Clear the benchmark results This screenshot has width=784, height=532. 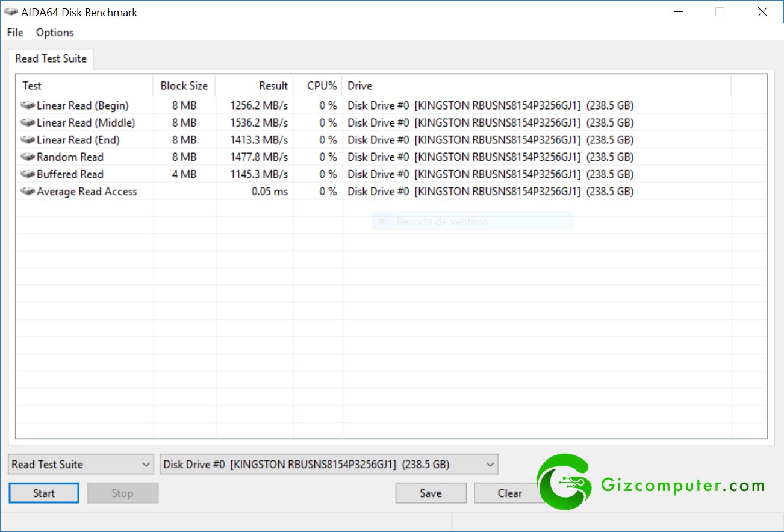coord(509,493)
